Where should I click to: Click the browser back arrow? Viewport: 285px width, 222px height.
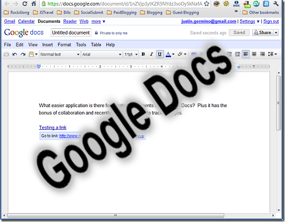[7, 4]
